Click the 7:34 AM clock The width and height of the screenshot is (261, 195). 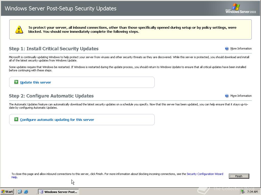point(252,192)
